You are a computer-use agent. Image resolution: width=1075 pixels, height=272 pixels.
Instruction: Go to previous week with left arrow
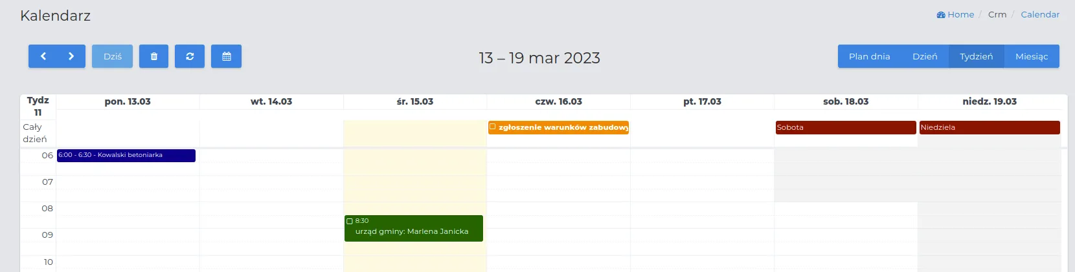[x=43, y=56]
